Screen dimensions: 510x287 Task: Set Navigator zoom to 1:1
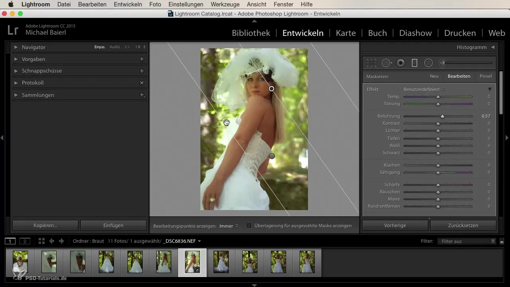click(x=127, y=47)
